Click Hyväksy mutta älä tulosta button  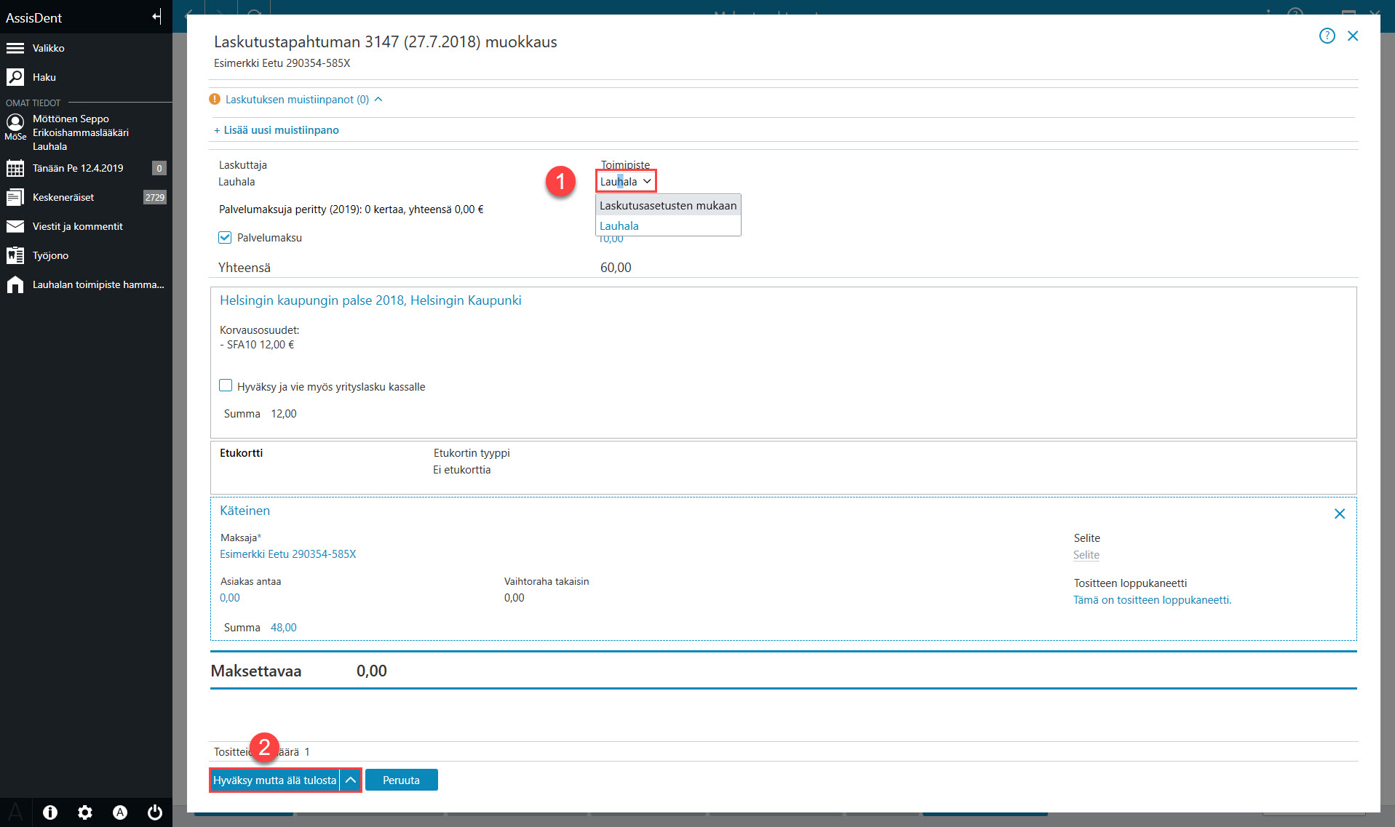pyautogui.click(x=275, y=780)
